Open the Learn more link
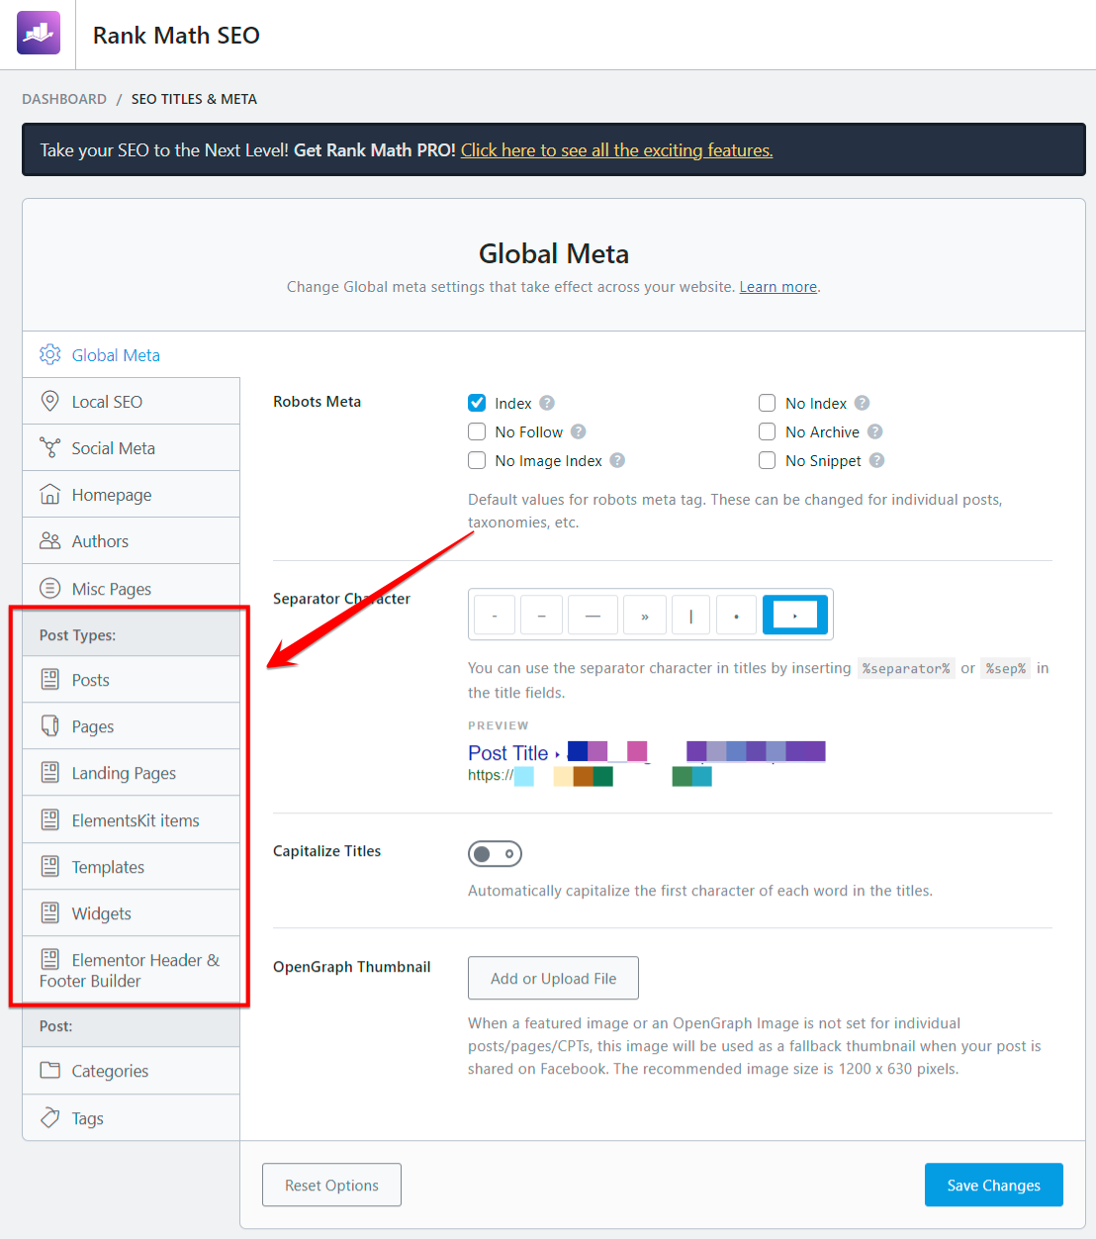This screenshot has width=1096, height=1239. click(x=777, y=287)
